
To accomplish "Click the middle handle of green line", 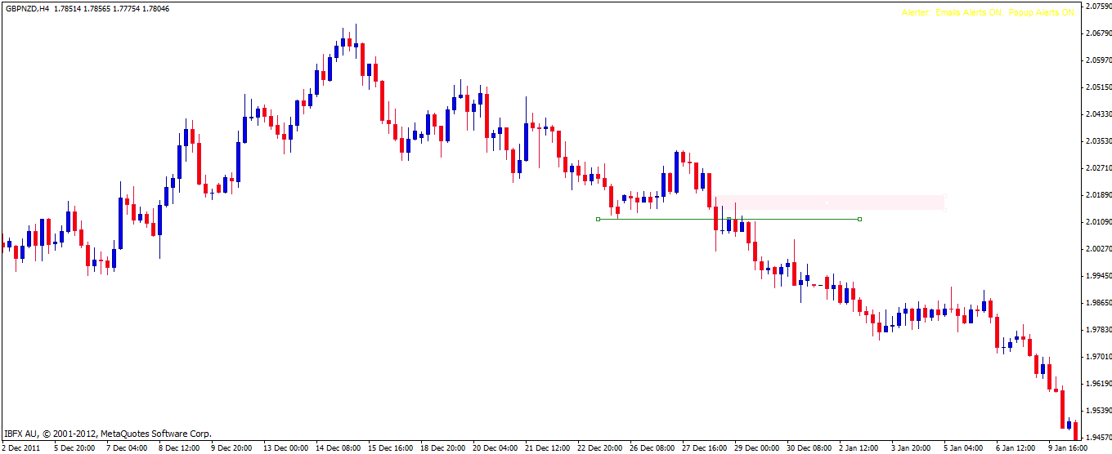I will [x=729, y=219].
